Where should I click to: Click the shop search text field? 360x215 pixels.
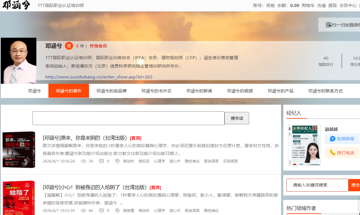128,118
